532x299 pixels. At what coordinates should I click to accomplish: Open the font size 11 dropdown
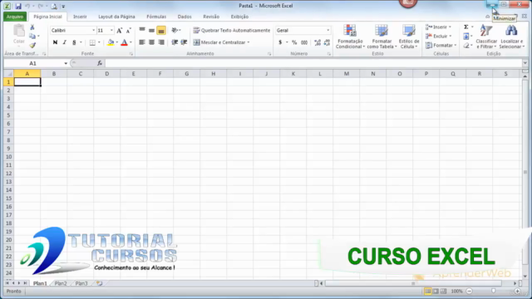coord(111,31)
